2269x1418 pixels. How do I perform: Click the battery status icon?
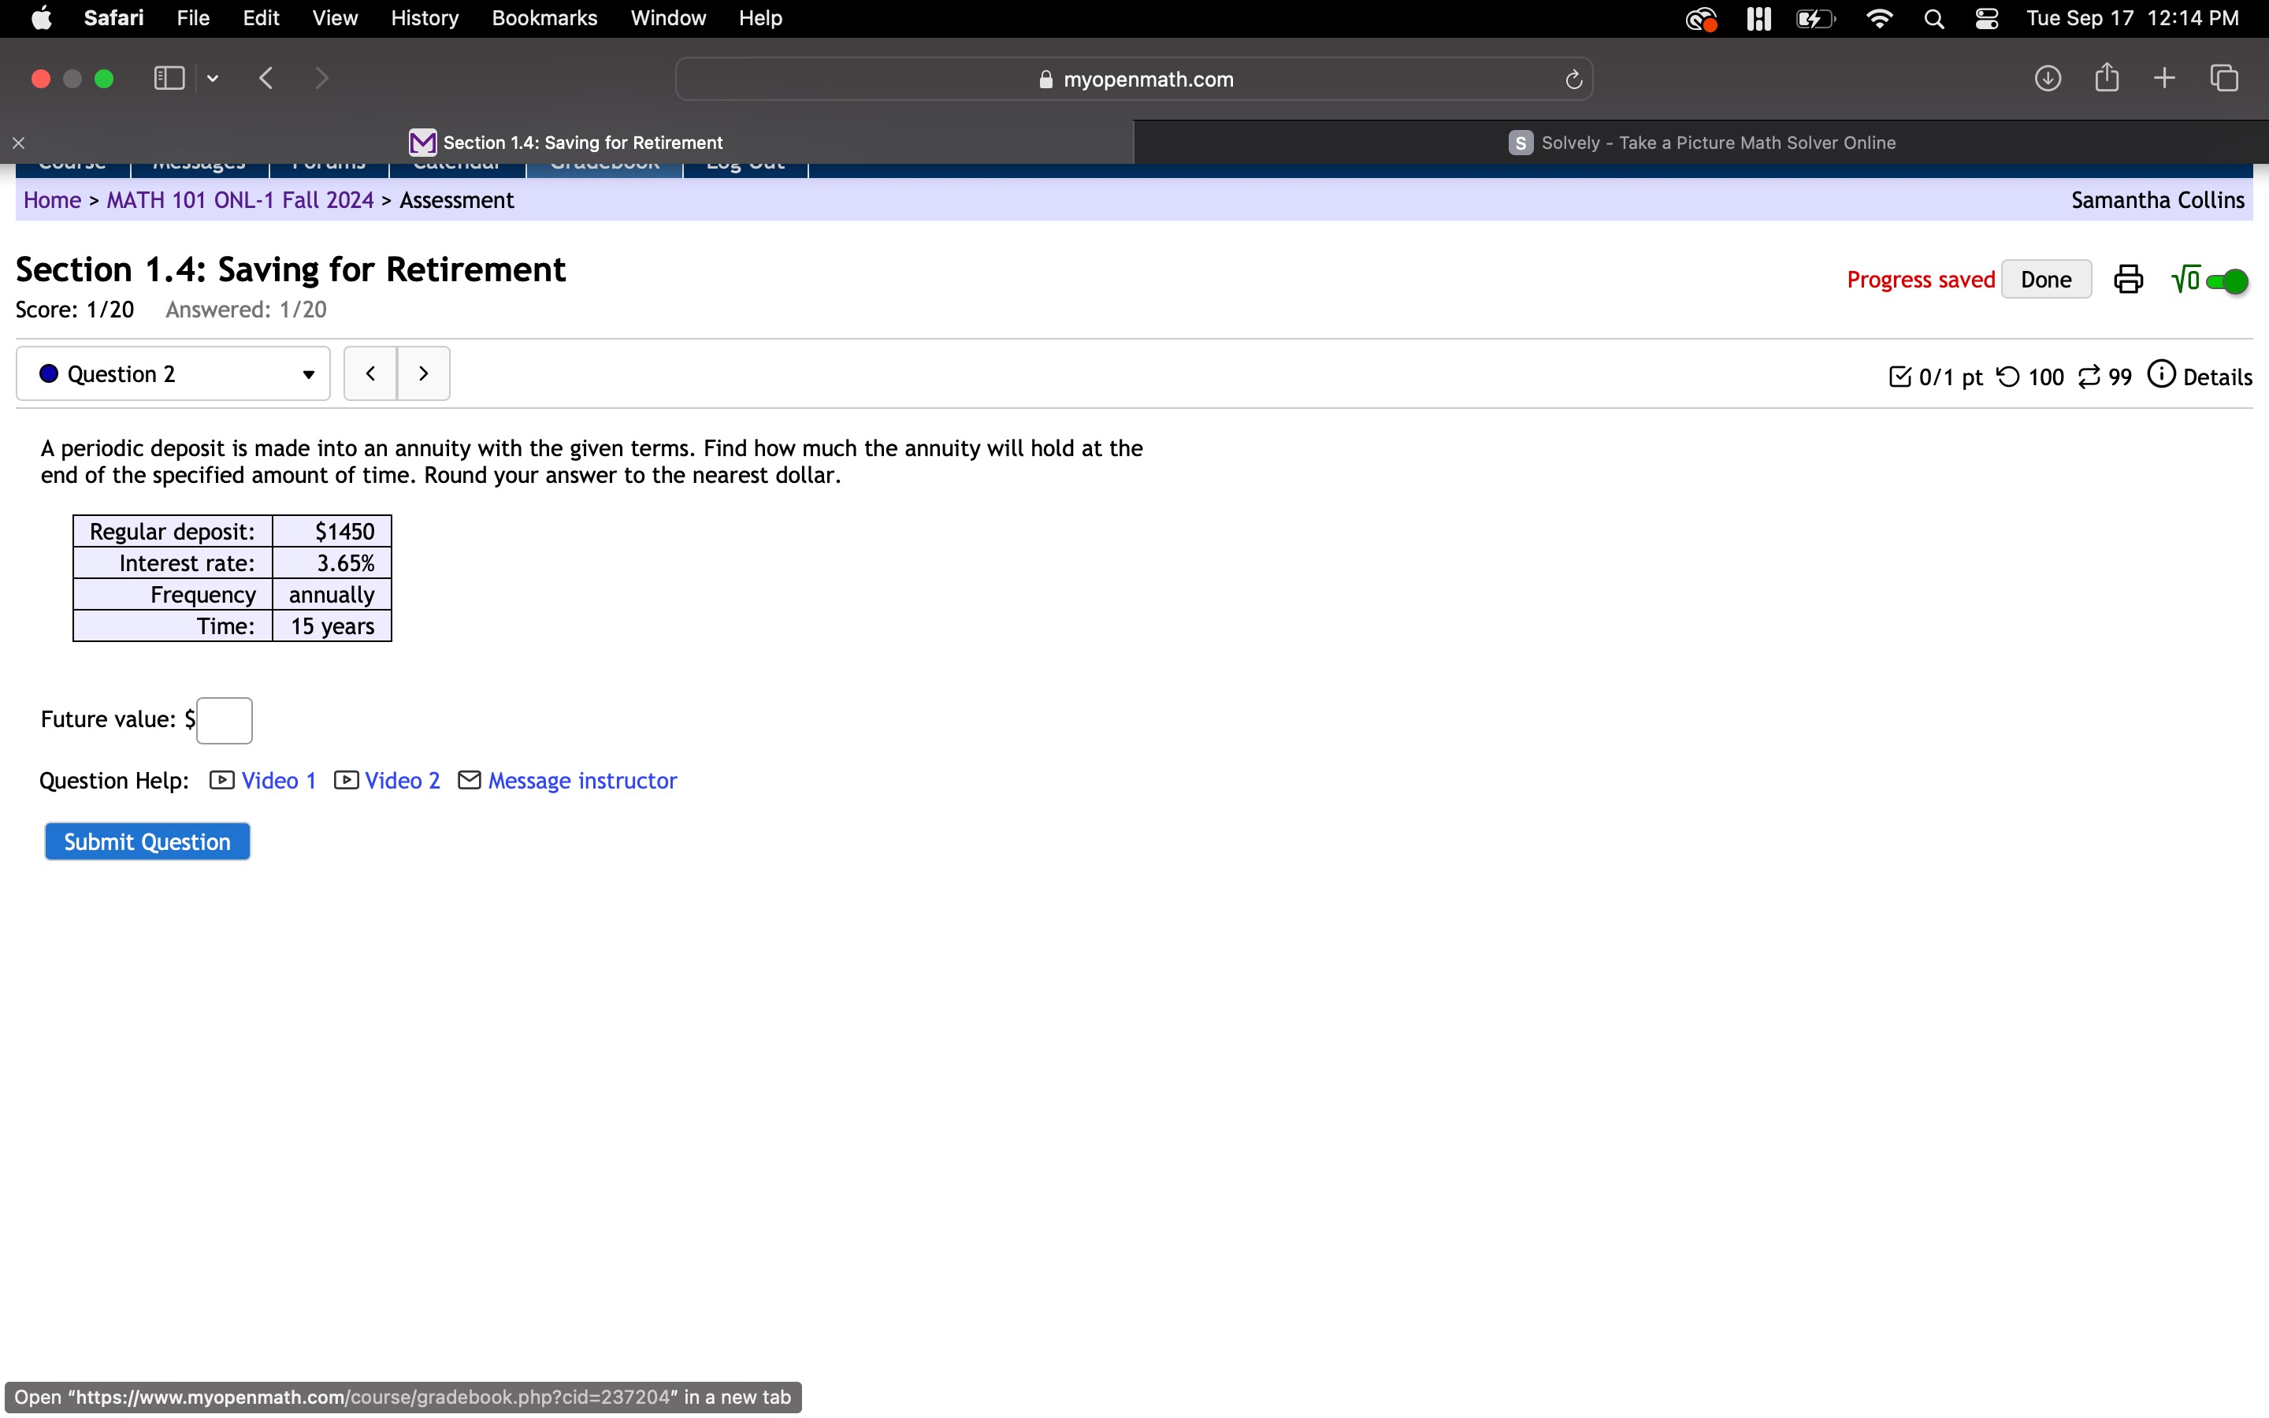[x=1816, y=18]
